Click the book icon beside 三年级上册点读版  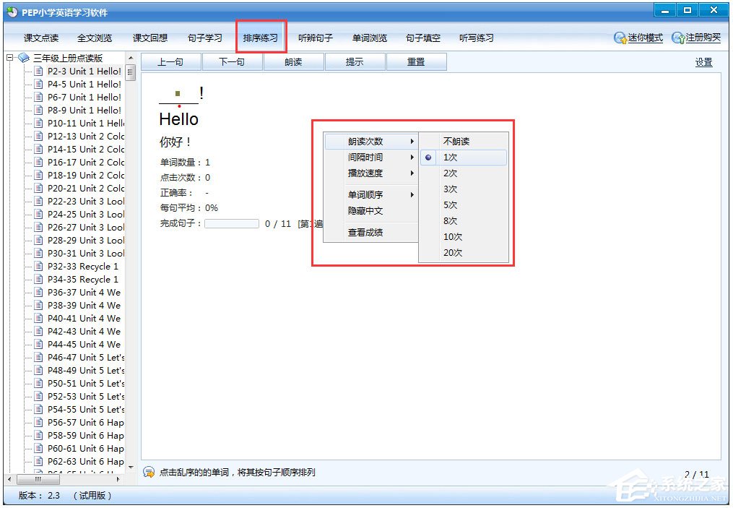(x=22, y=57)
